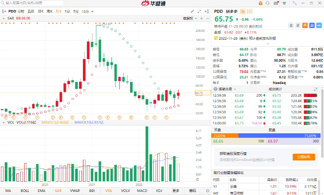Screen dimensions: 324x195
Task: Switch to 周K weekly candlestick
Action: coord(50,11)
